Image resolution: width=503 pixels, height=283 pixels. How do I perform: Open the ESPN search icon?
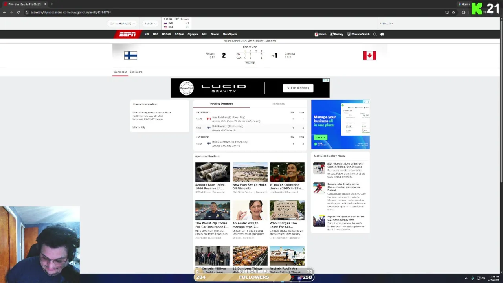click(x=375, y=34)
